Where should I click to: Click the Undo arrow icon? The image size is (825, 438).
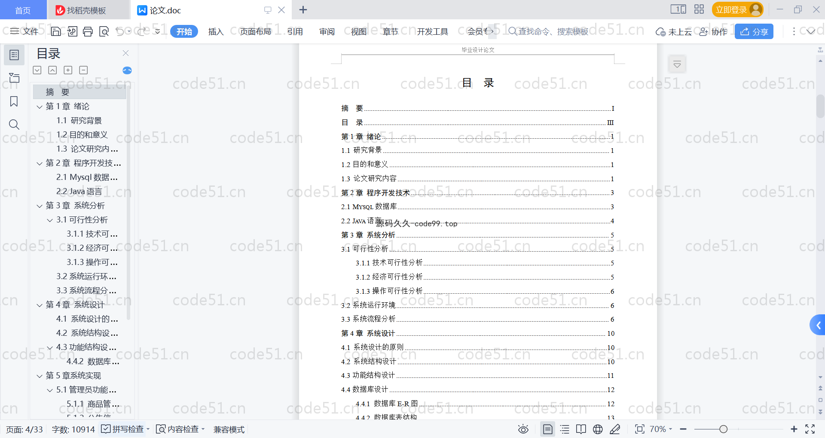tap(120, 31)
